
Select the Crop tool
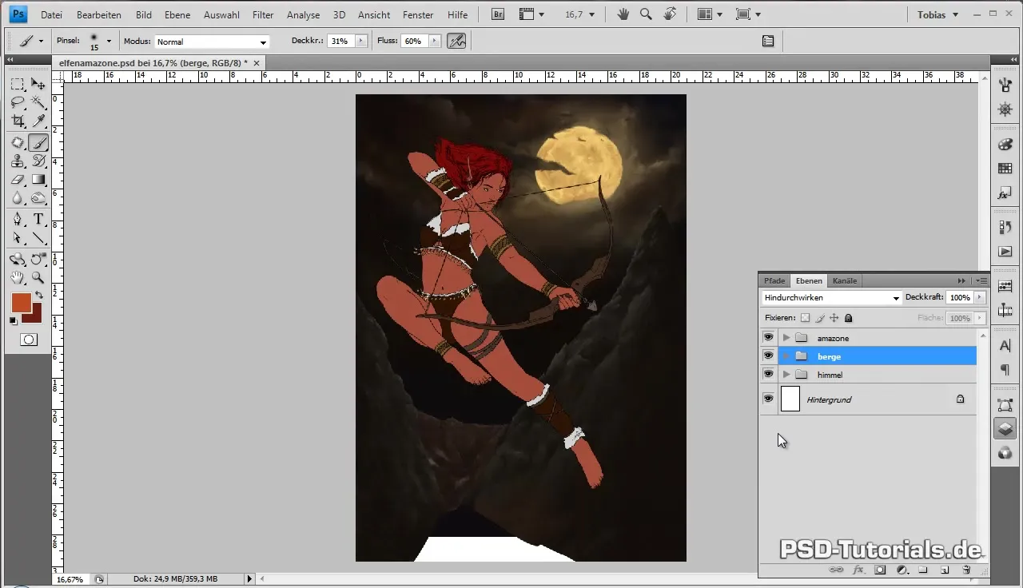pyautogui.click(x=17, y=121)
